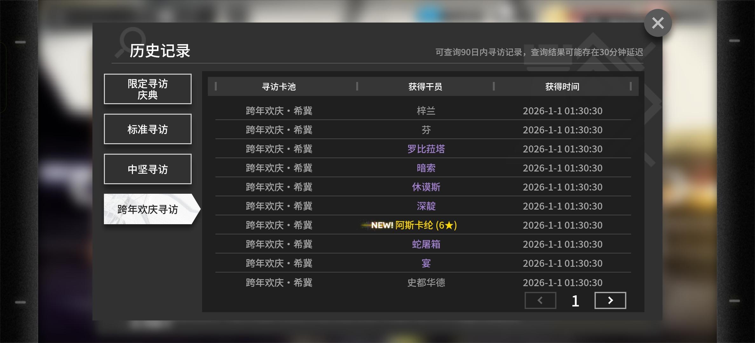Select the 深靛 operator row
The width and height of the screenshot is (755, 343).
426,206
